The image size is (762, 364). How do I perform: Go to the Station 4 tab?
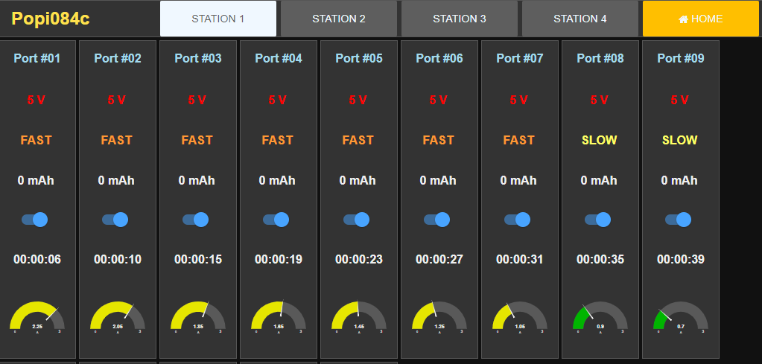tap(580, 19)
